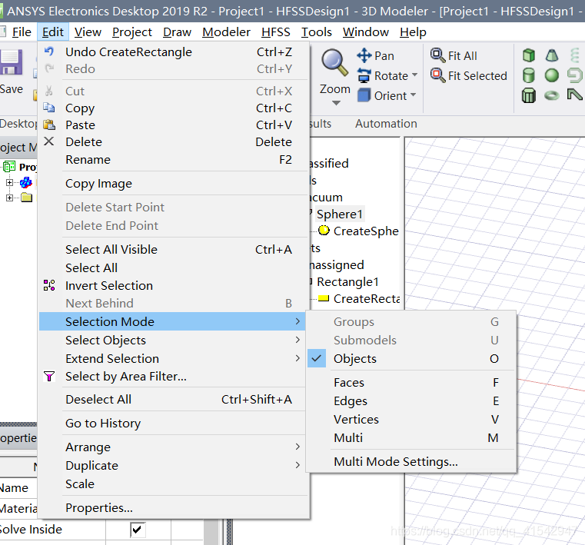Image resolution: width=585 pixels, height=545 pixels.
Task: Expand the folder node in project tree
Action: [x=10, y=198]
